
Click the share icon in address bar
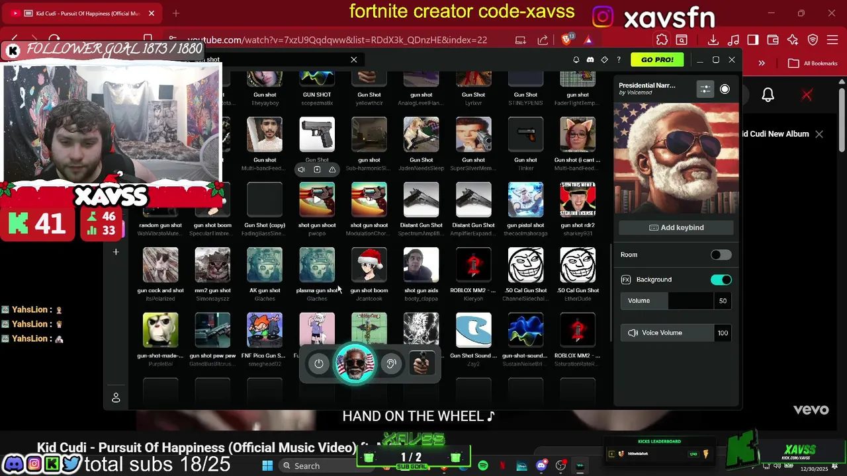(x=544, y=40)
